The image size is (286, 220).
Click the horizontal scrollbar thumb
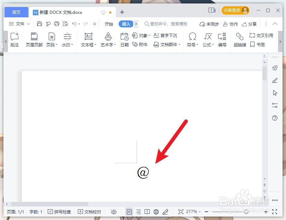pyautogui.click(x=49, y=204)
